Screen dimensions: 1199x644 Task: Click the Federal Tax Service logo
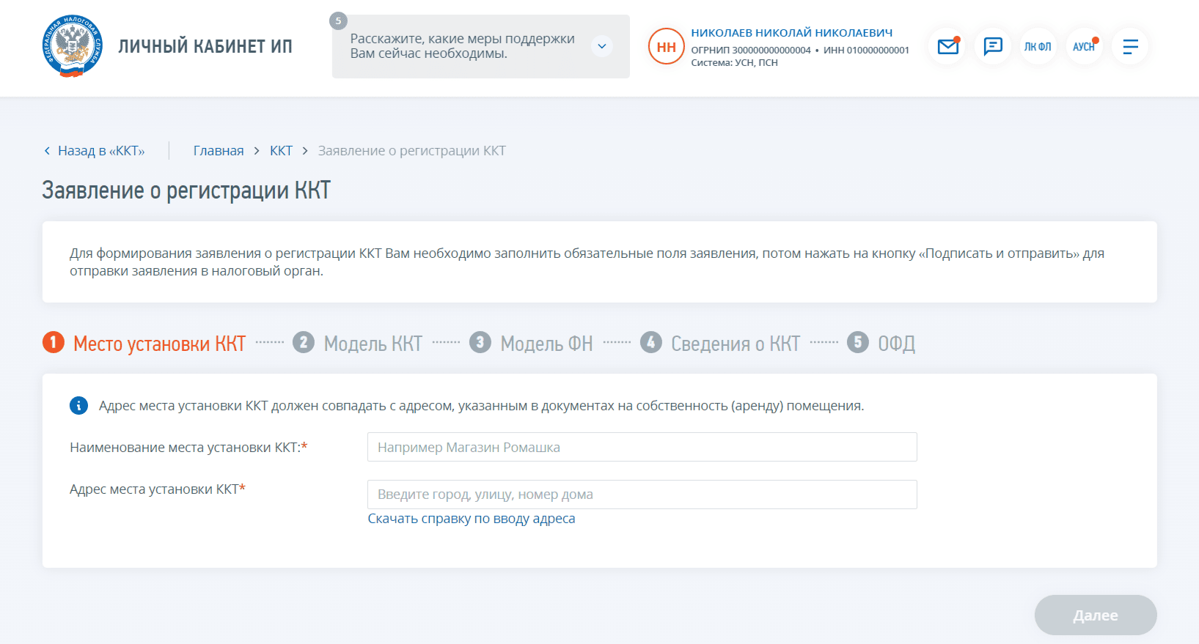point(72,46)
